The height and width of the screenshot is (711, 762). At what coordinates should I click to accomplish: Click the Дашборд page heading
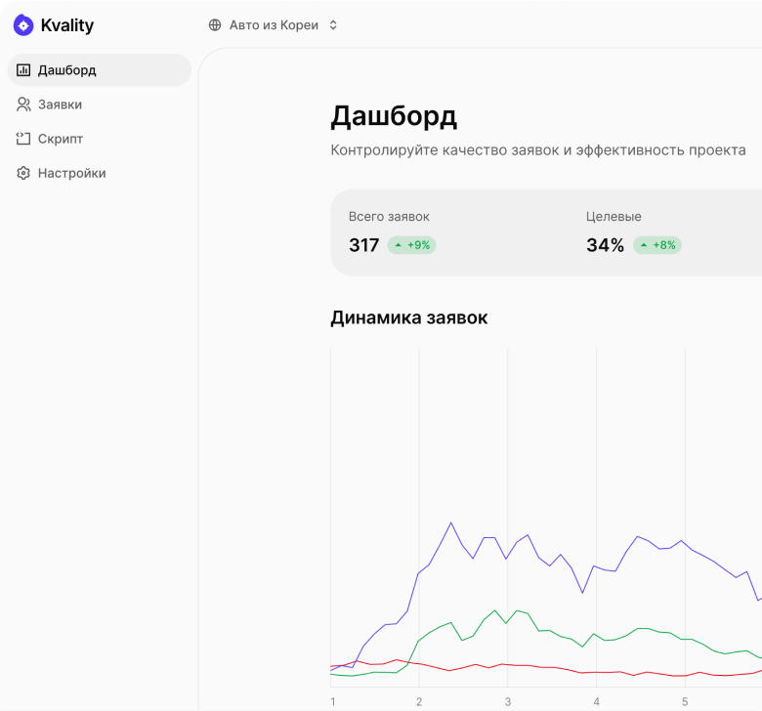click(394, 117)
